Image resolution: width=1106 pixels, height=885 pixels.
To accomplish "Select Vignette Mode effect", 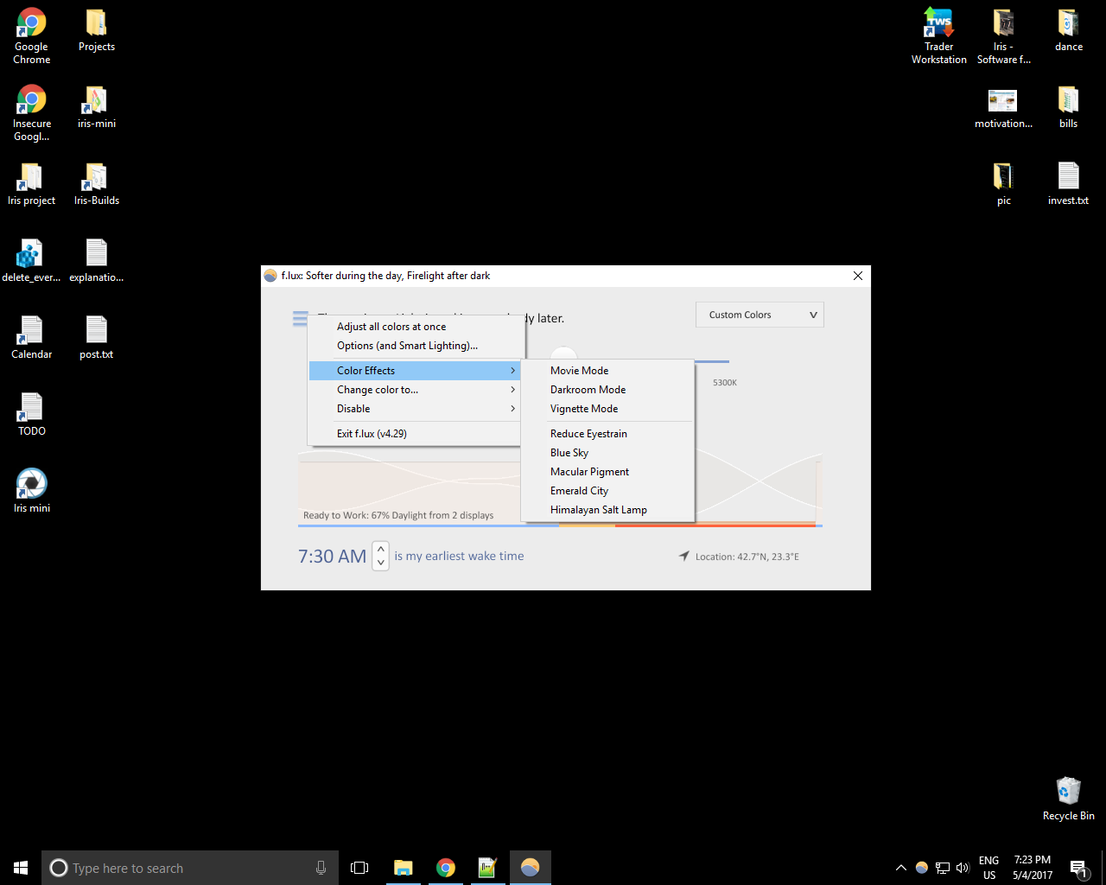I will (x=607, y=409).
